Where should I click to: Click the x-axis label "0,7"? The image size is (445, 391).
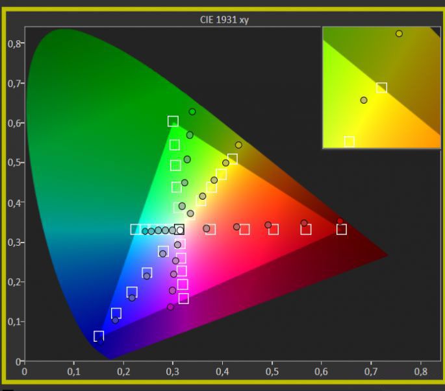pos(371,372)
